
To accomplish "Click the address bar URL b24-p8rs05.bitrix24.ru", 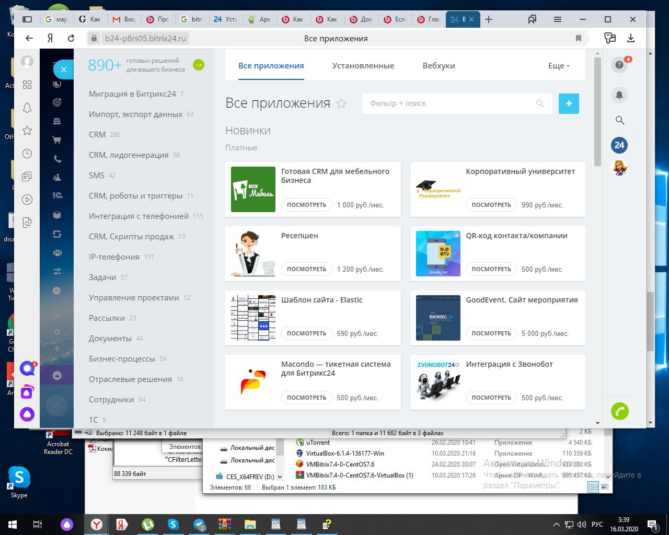I will click(x=145, y=38).
